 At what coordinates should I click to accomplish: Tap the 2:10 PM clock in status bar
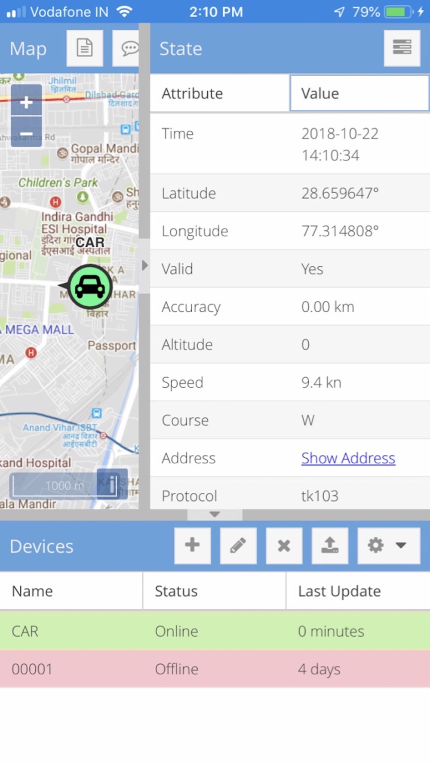[216, 12]
